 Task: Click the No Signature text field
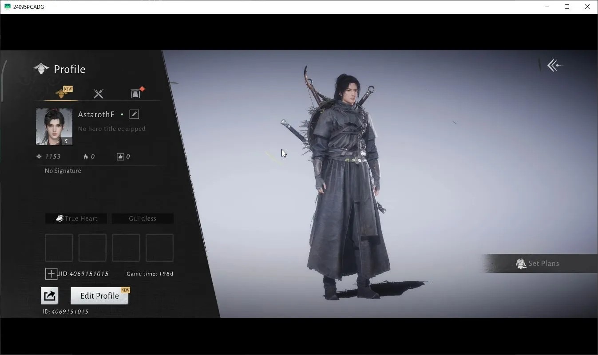63,171
